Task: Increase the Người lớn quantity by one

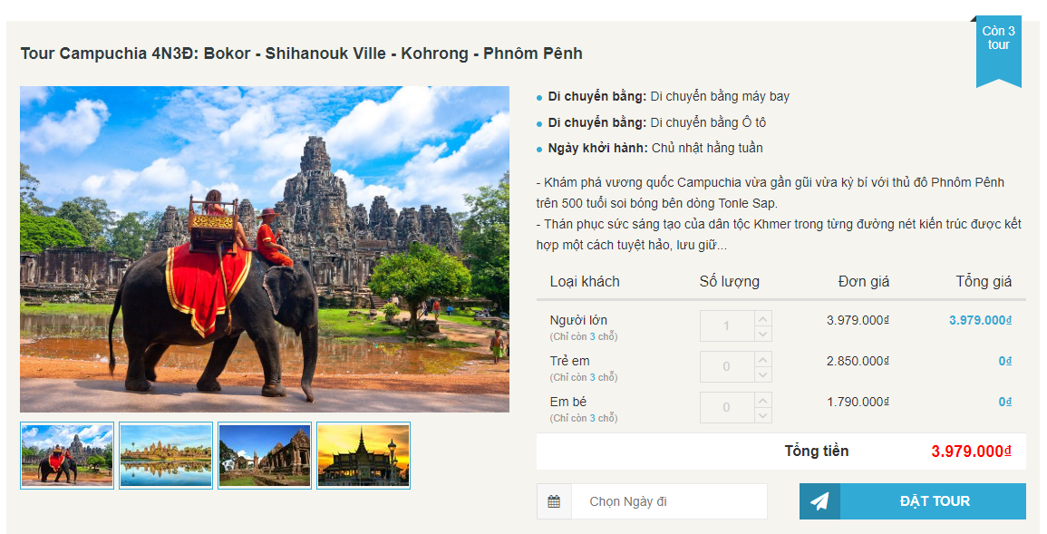Action: click(x=763, y=318)
